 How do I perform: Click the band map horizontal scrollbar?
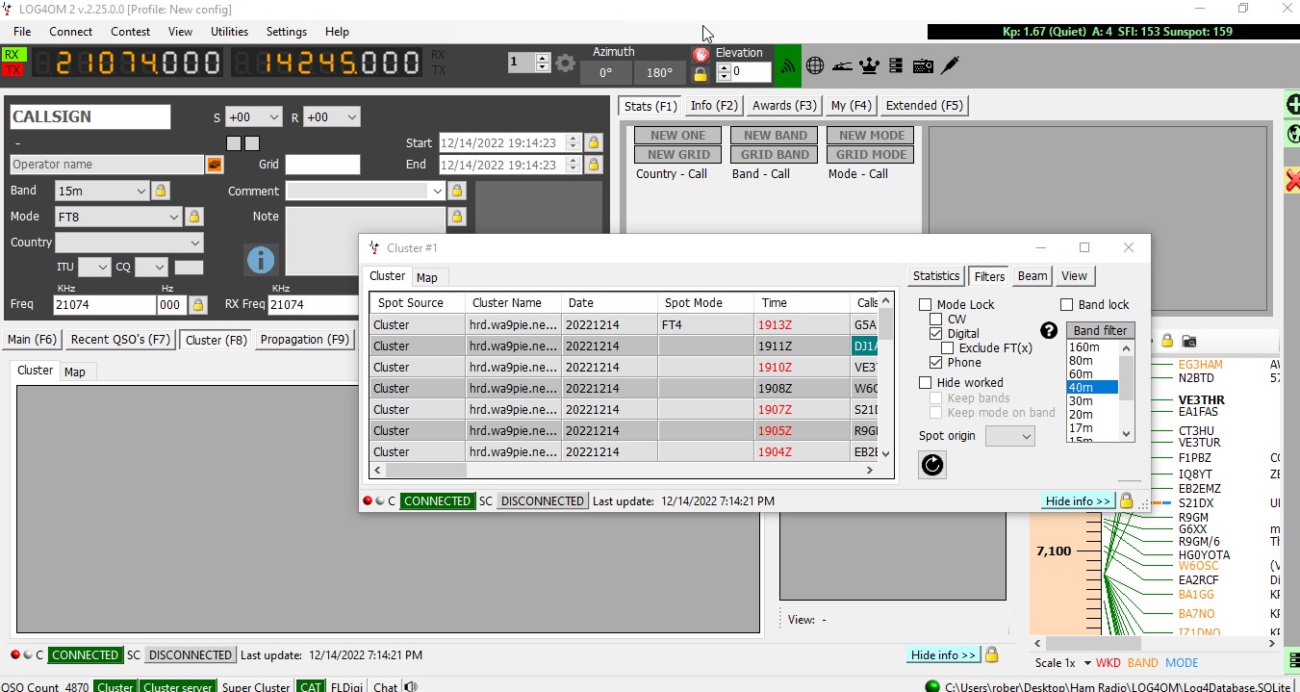(1154, 642)
